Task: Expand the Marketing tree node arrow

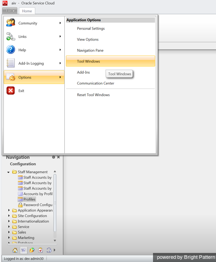Action: point(9,238)
